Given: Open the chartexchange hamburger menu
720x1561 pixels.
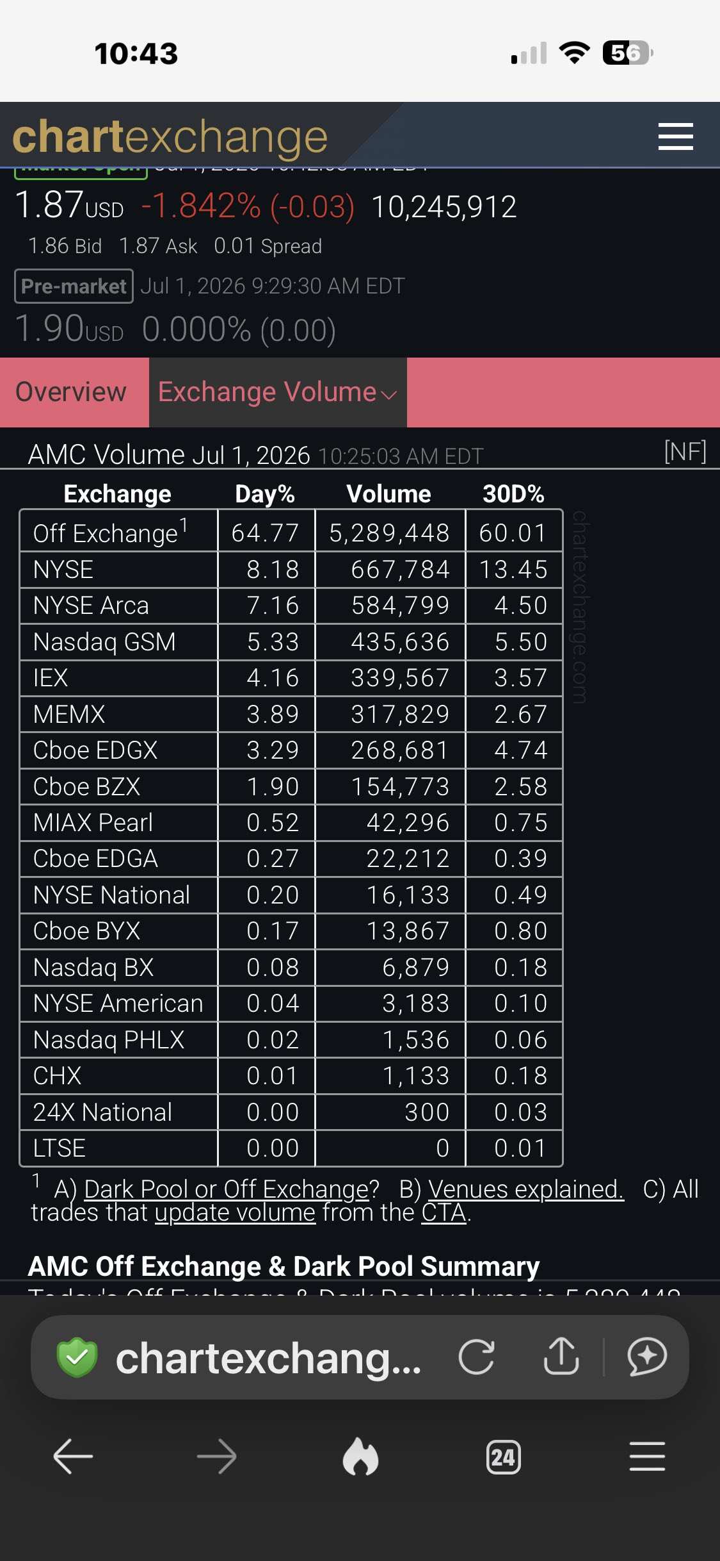Looking at the screenshot, I should 676,136.
